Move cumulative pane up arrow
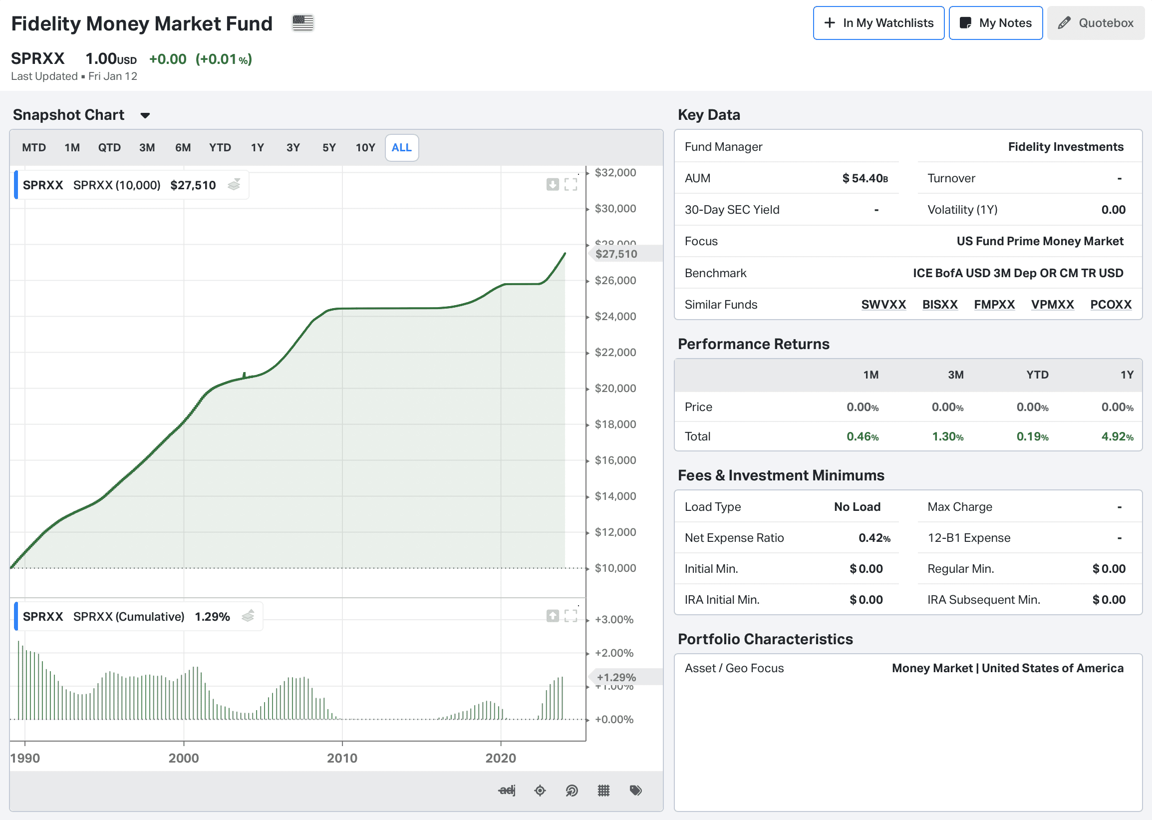Viewport: 1152px width, 820px height. [553, 616]
